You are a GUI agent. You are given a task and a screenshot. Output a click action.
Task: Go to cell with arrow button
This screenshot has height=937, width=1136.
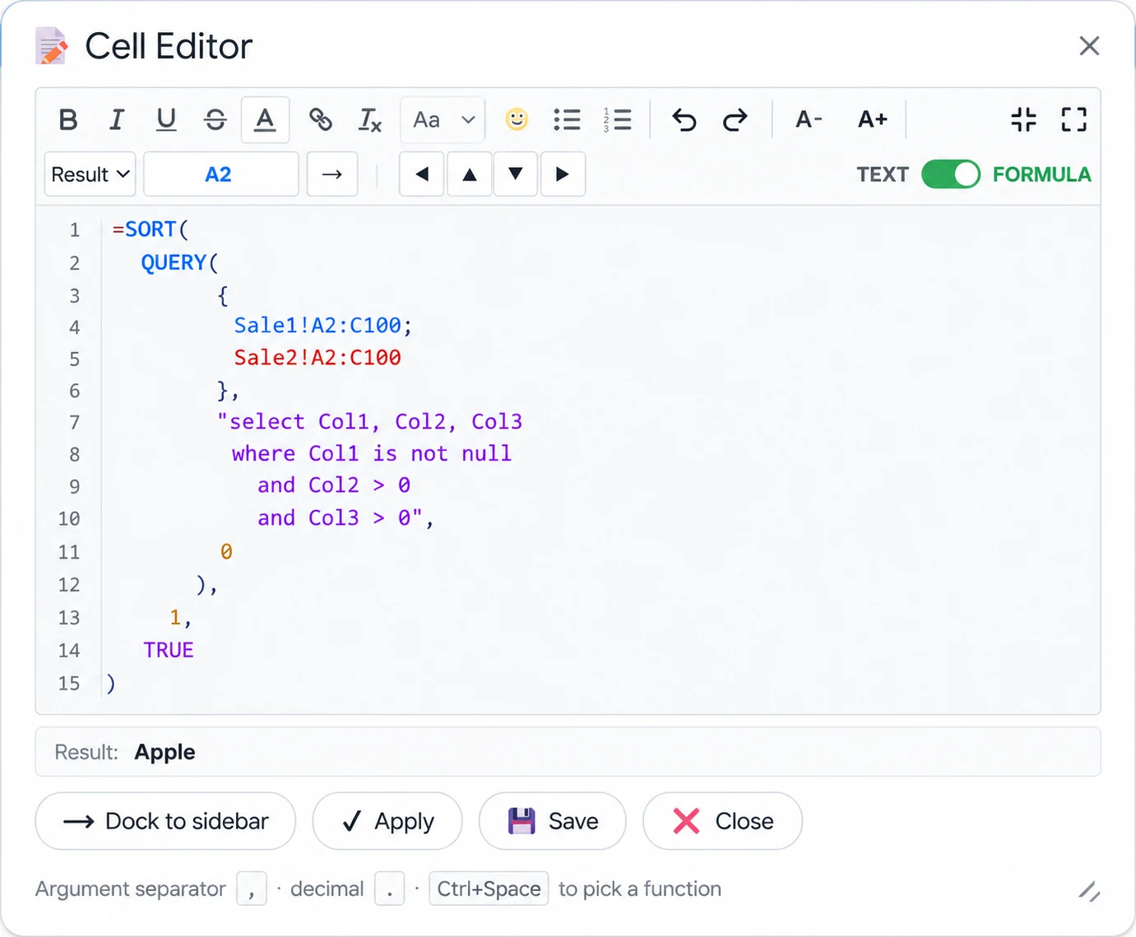332,174
